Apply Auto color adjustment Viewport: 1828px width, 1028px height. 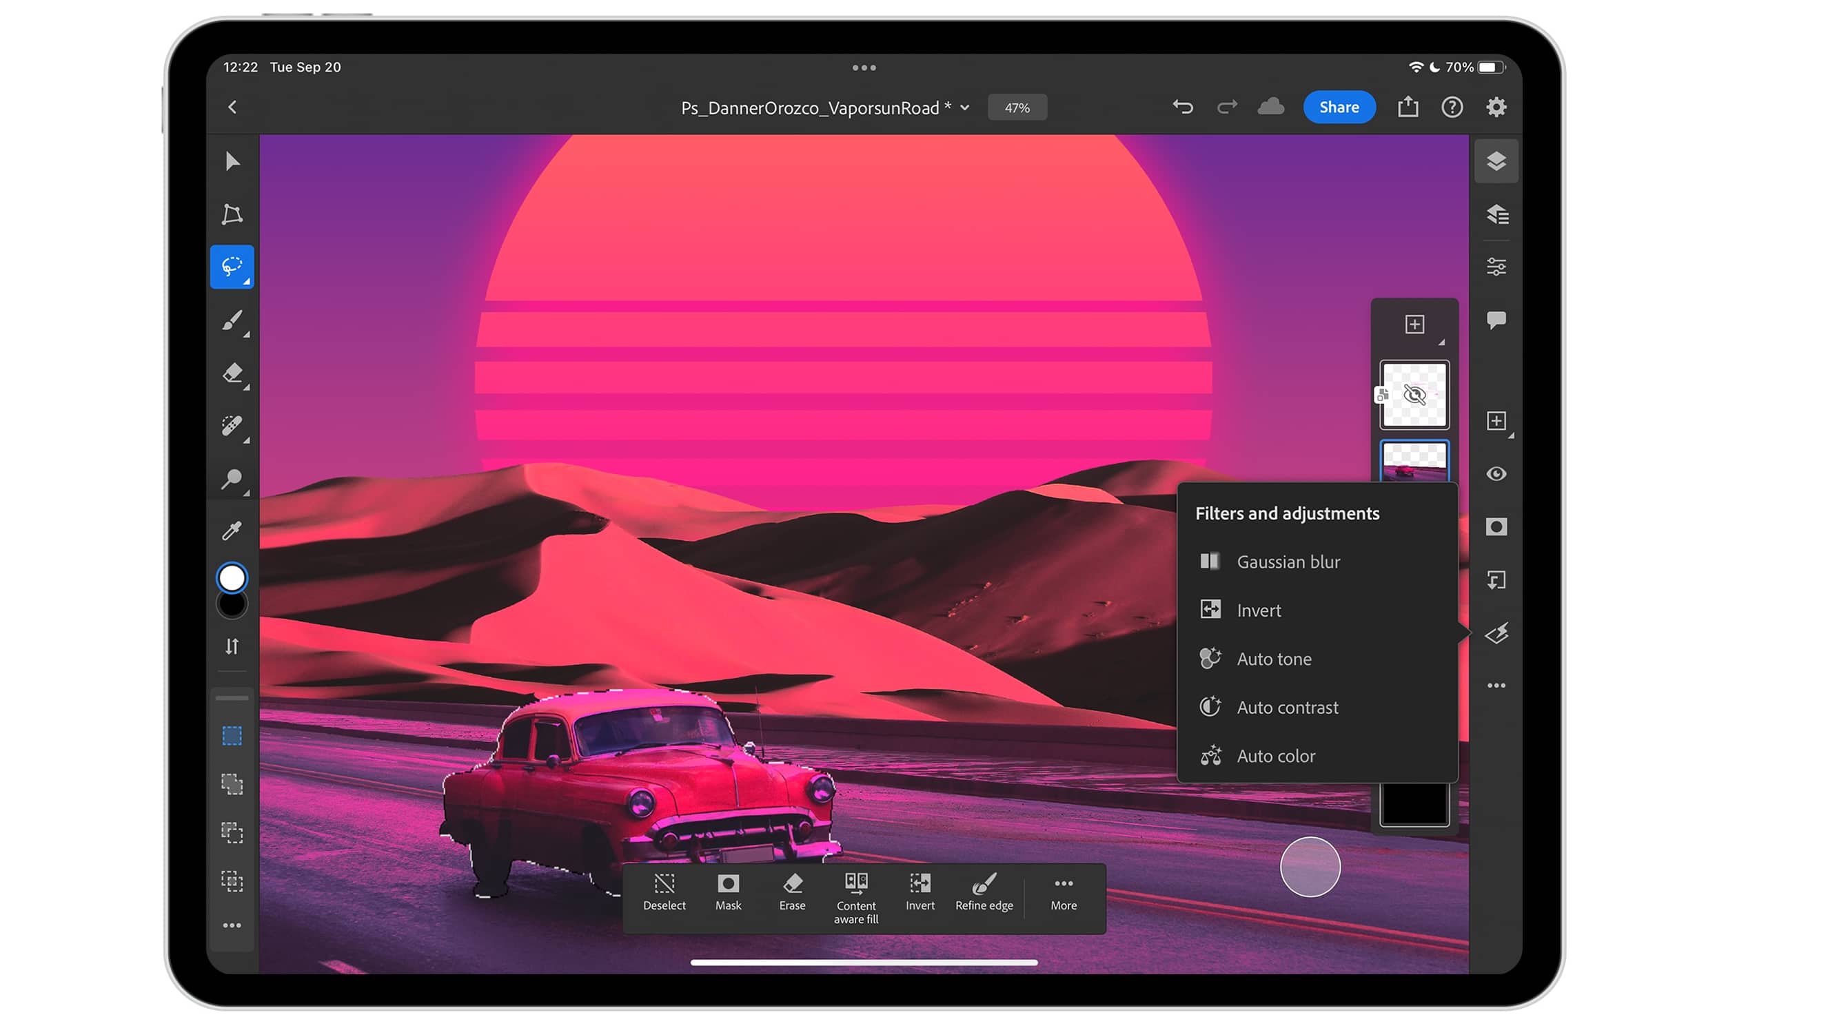(x=1317, y=757)
